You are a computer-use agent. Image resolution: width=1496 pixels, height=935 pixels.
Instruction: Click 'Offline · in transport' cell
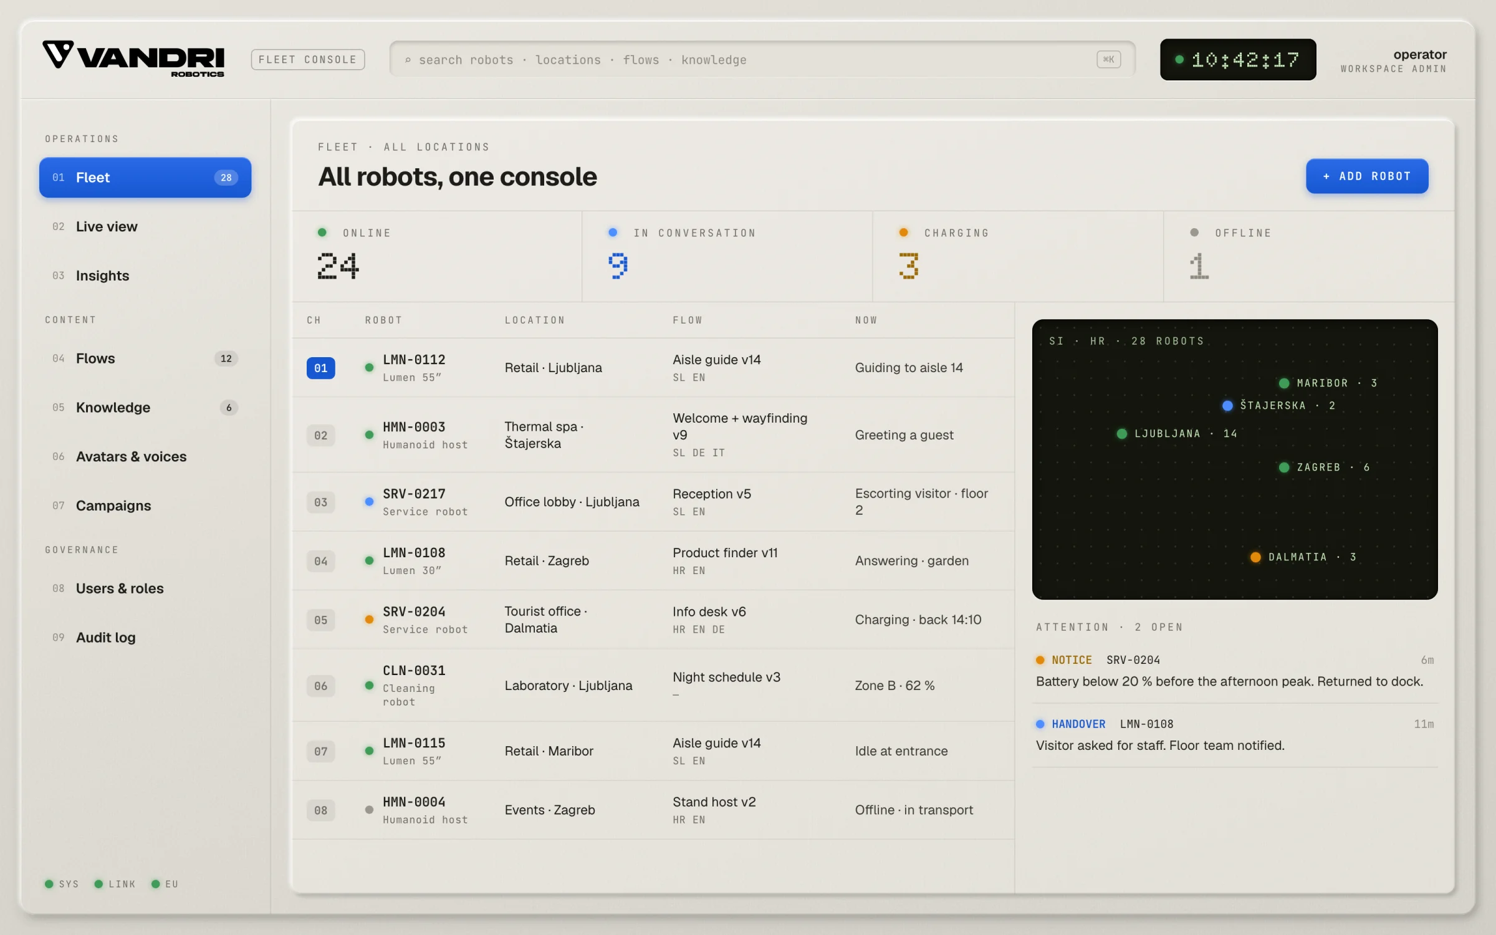pos(914,810)
